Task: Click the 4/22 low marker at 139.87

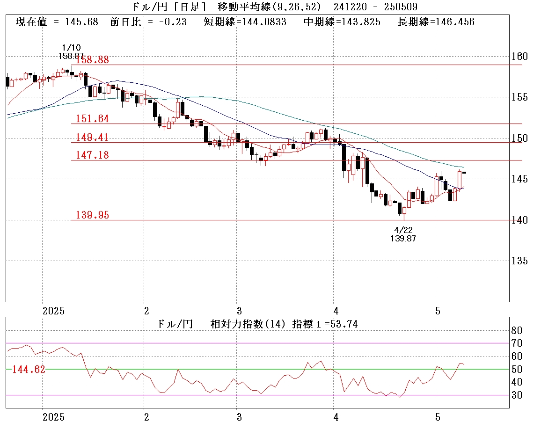Action: [x=402, y=234]
